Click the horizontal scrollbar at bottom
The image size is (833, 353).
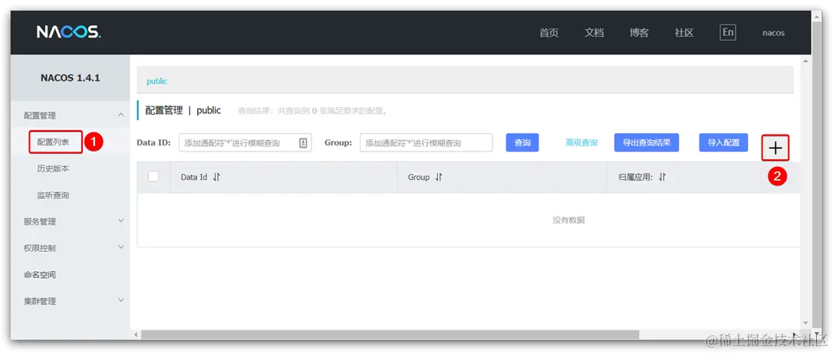point(390,335)
